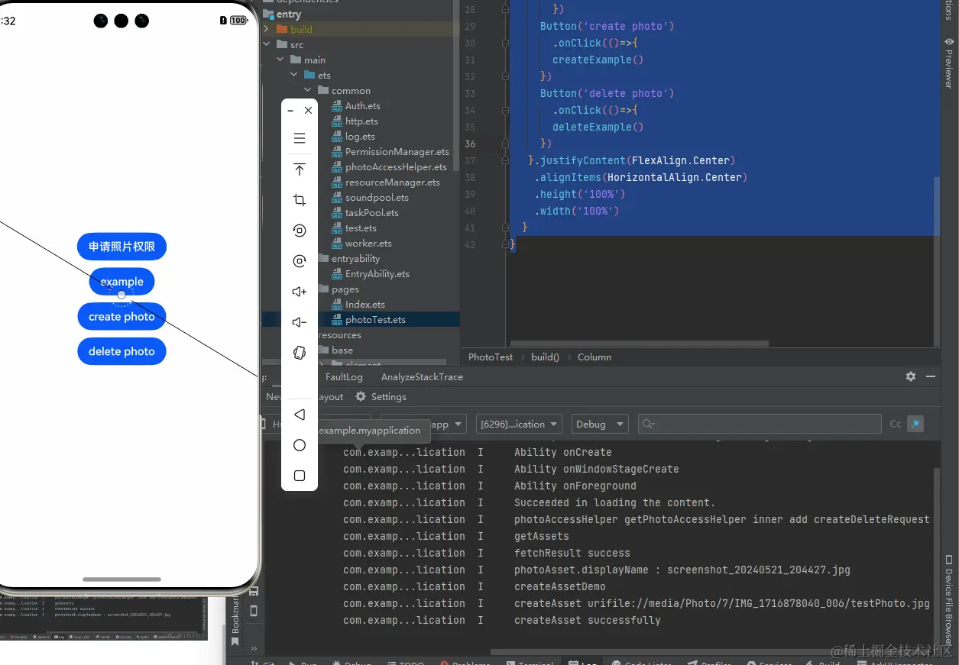Close the emulator floating toolbar
The image size is (959, 665).
tap(308, 111)
